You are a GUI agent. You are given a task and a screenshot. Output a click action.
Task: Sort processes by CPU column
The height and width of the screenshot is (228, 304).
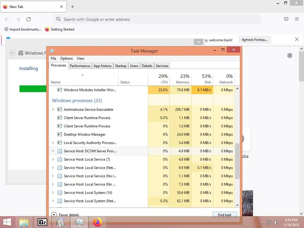[x=159, y=79]
